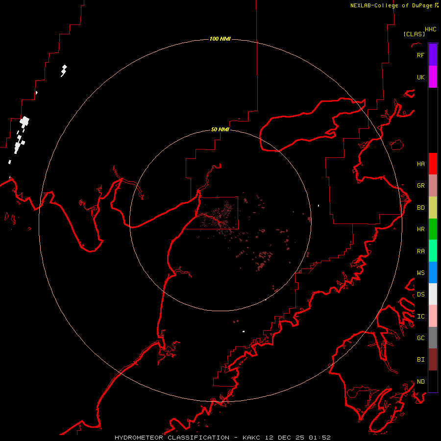Image resolution: width=441 pixels, height=441 pixels.
Task: Click the UK magenta legend swatch
Action: point(433,77)
